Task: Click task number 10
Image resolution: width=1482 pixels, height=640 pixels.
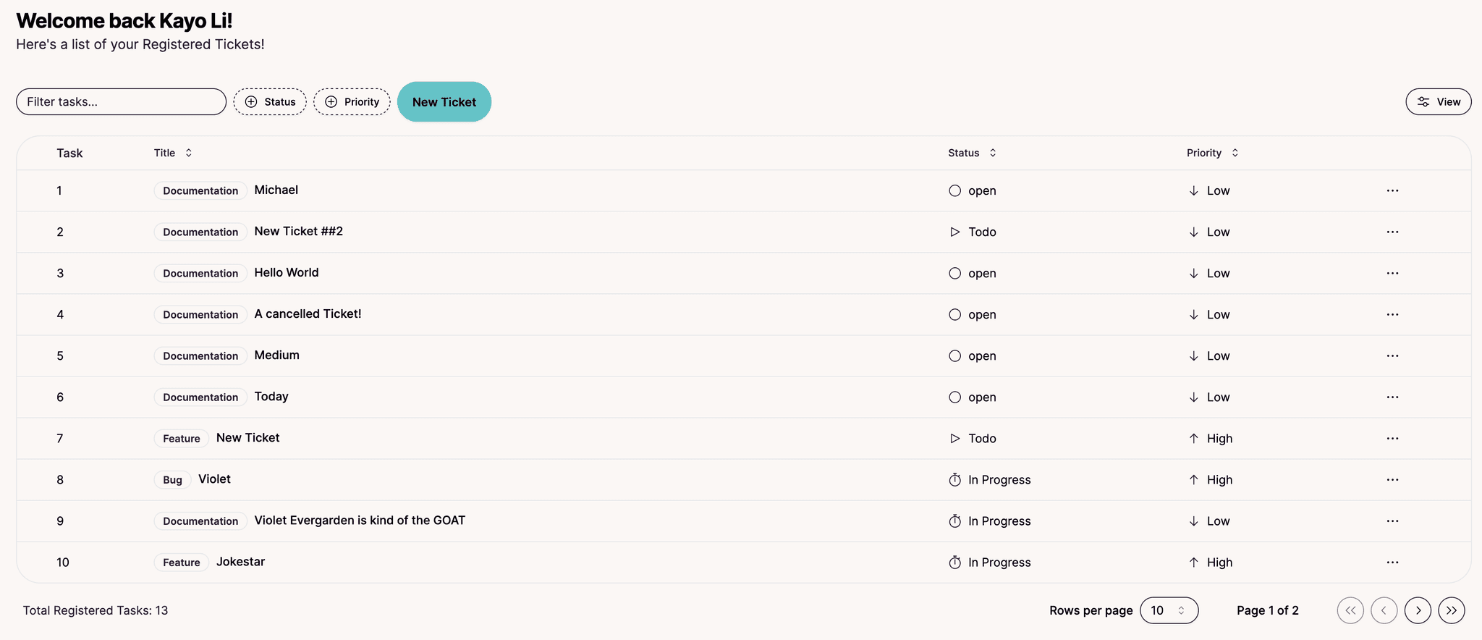Action: pos(63,562)
